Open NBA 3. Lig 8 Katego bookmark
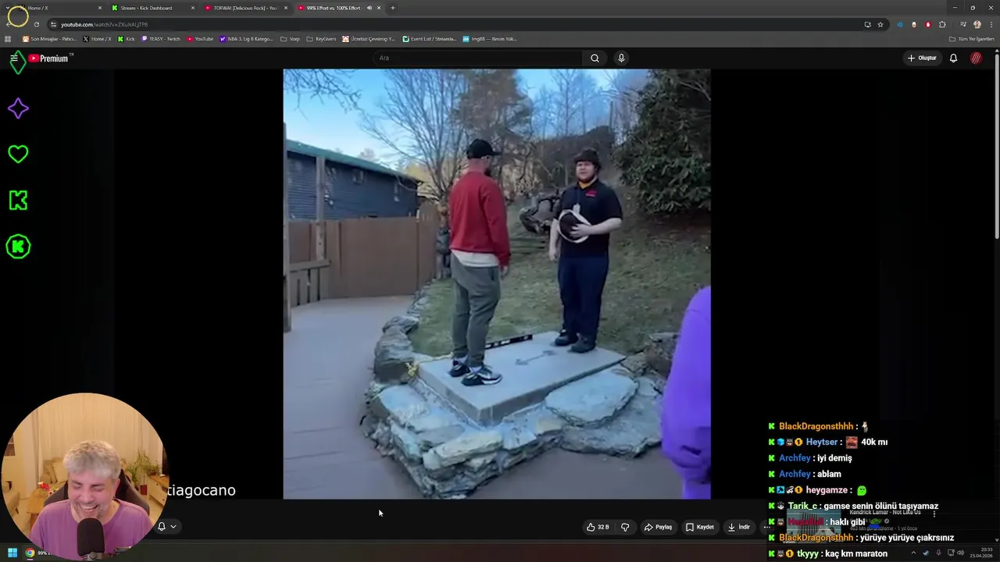The height and width of the screenshot is (562, 1000). point(247,39)
